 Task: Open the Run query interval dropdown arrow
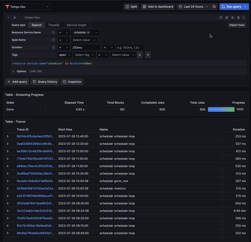click(x=246, y=7)
